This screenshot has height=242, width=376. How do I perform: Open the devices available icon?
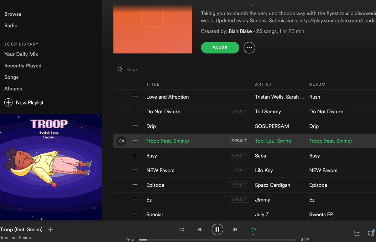(371, 233)
